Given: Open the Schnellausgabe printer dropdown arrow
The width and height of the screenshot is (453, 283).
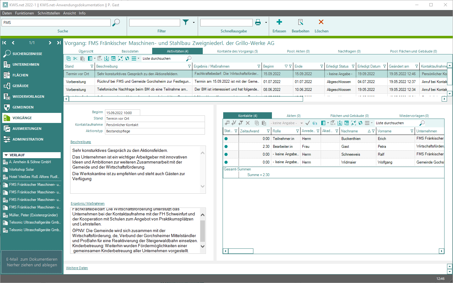Looking at the screenshot, I should (x=266, y=22).
